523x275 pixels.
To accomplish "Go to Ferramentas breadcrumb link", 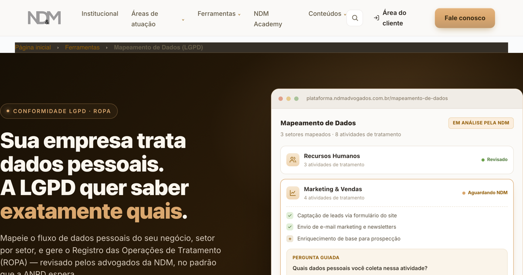I will [x=82, y=47].
